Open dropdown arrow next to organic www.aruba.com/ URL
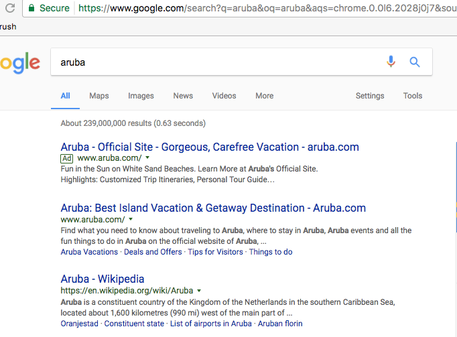Image resolution: width=457 pixels, height=337 pixels. pyautogui.click(x=131, y=219)
